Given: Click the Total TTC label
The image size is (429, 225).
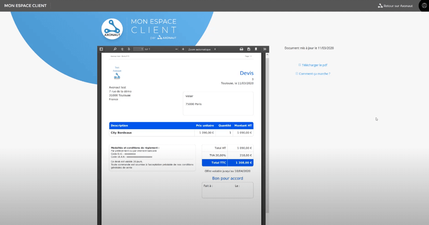Looking at the screenshot, I should click(x=219, y=162).
